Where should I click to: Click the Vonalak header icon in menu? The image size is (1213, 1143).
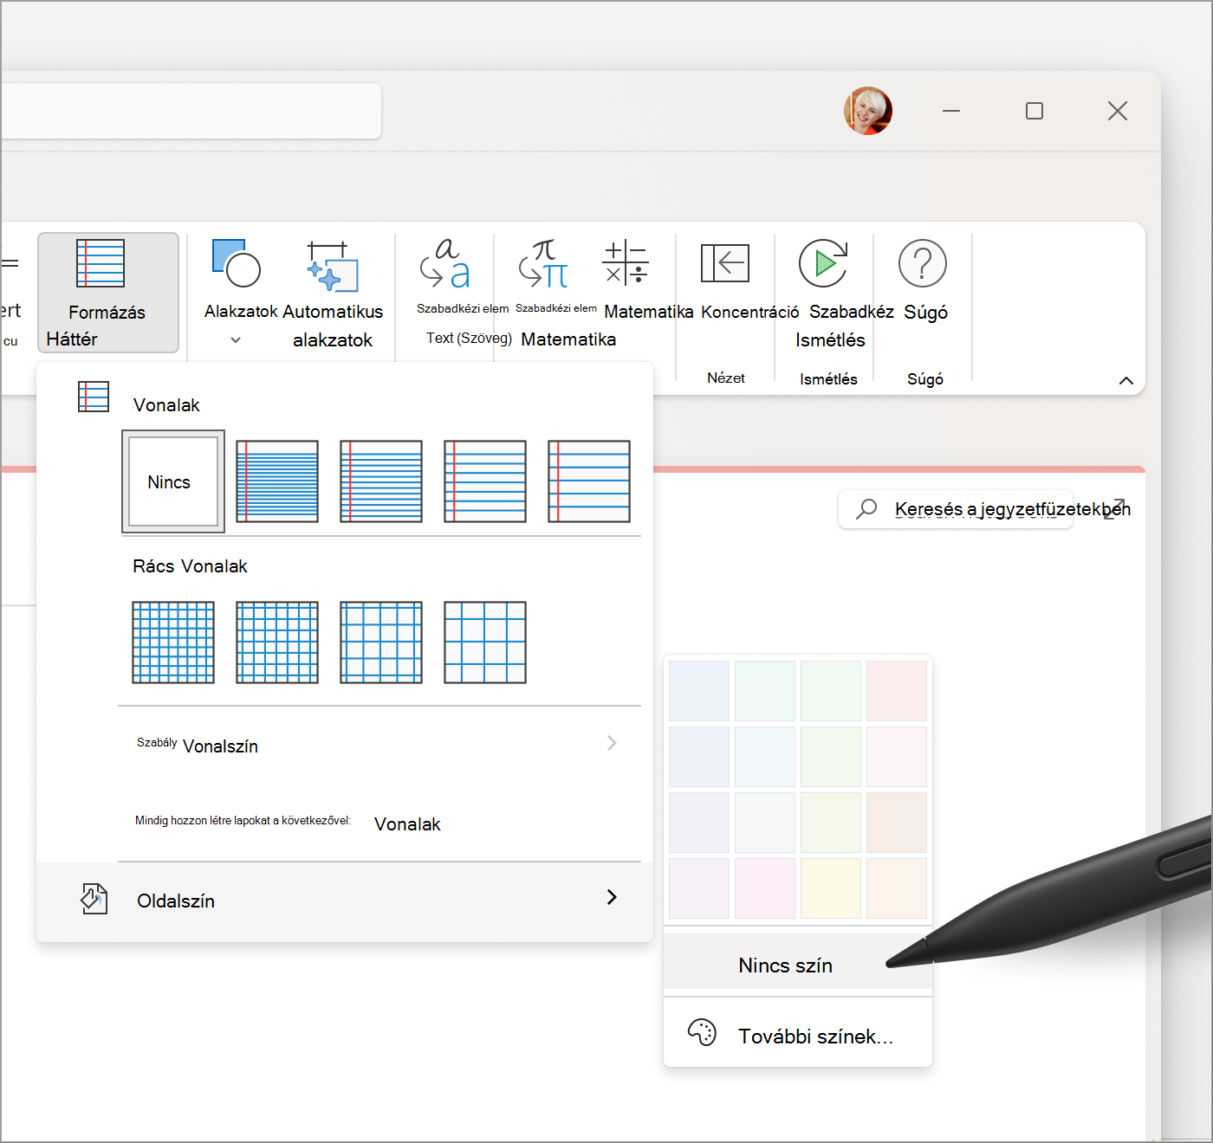pyautogui.click(x=94, y=397)
